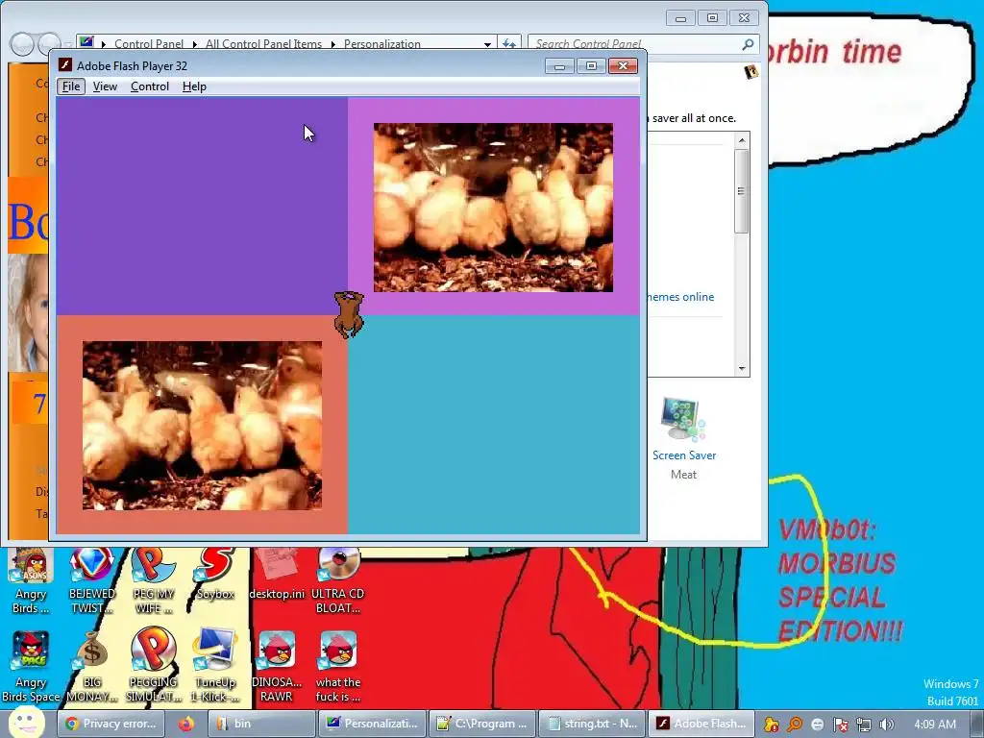
Task: Click the dark purple quadrant in Flash
Action: point(202,206)
